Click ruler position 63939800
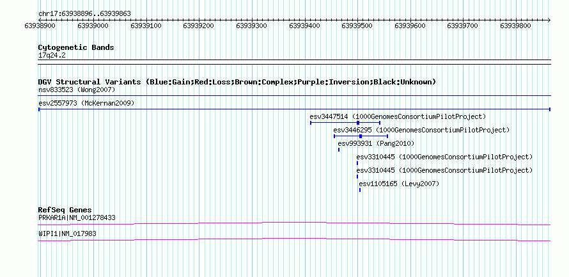 pos(515,26)
